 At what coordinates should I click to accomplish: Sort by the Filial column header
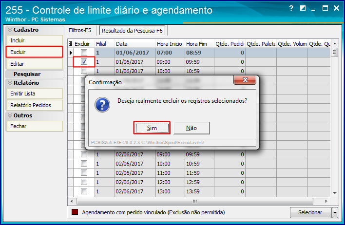104,44
